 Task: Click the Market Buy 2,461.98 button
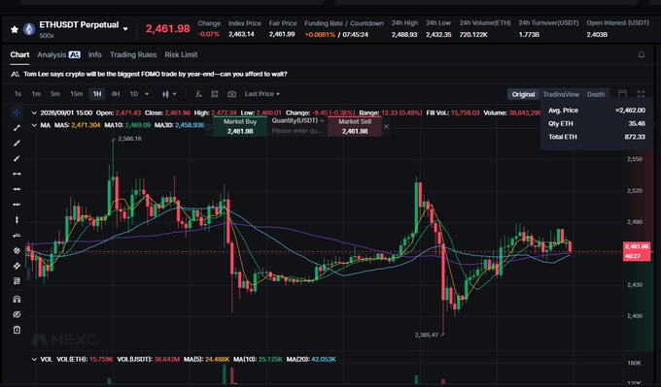click(240, 127)
